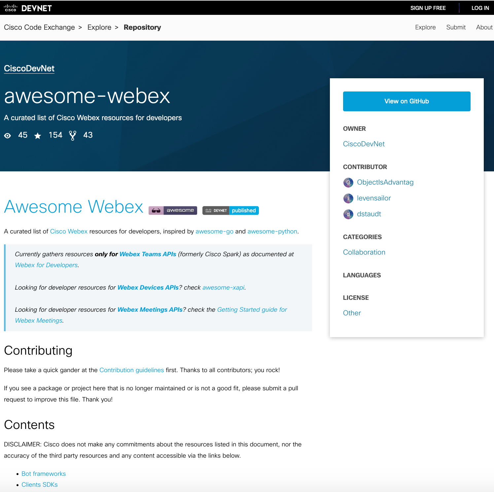Viewport: 494px width, 492px height.
Task: Click the Other license link
Action: tap(352, 313)
